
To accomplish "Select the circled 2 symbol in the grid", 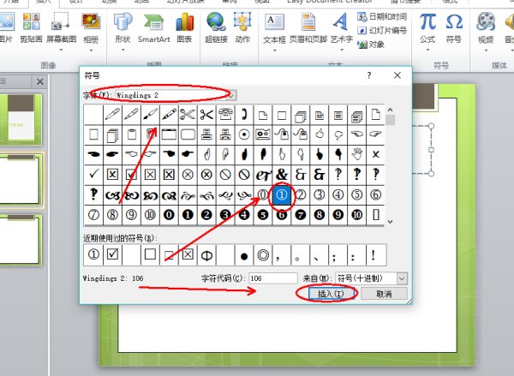I will tap(301, 195).
